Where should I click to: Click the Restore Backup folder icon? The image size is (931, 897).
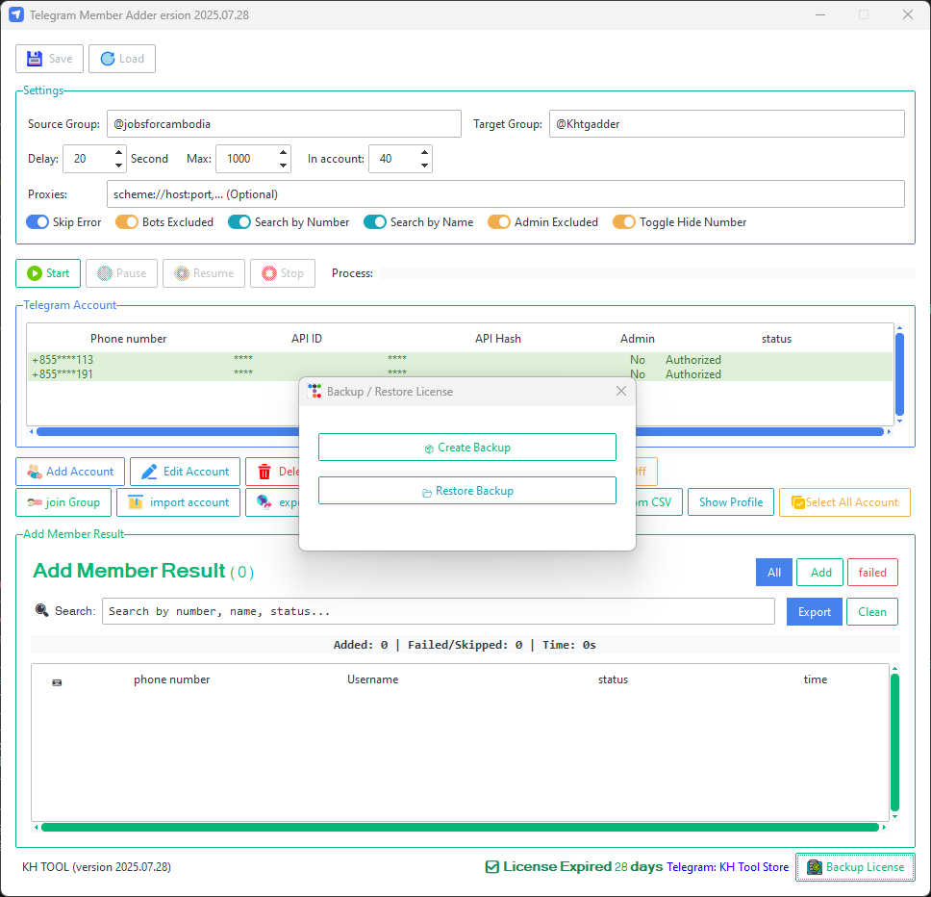[x=426, y=493]
